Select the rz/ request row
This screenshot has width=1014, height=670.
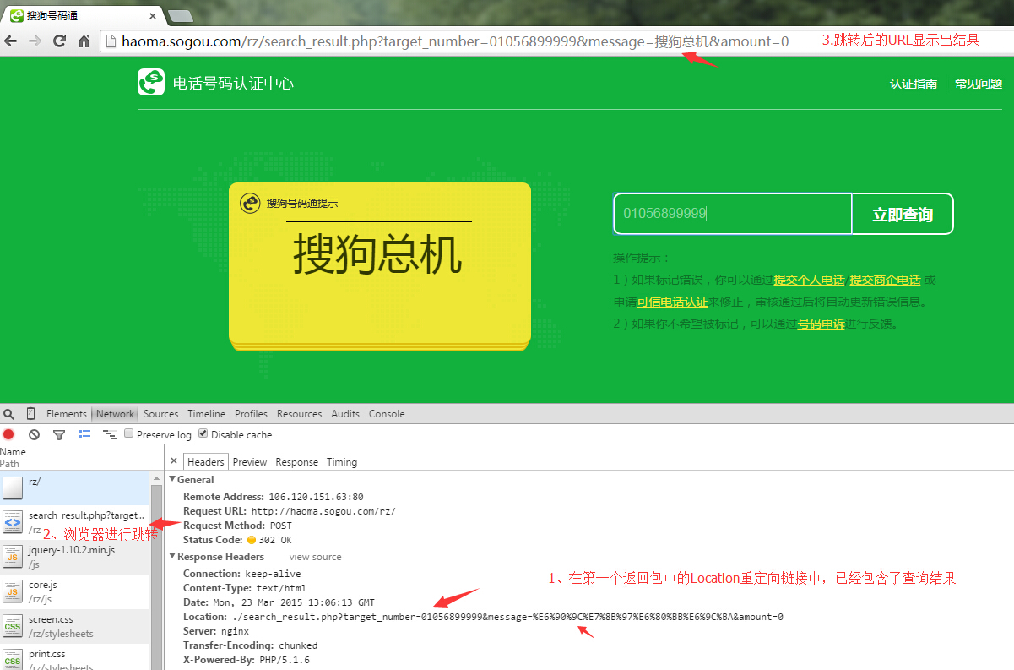coord(75,488)
